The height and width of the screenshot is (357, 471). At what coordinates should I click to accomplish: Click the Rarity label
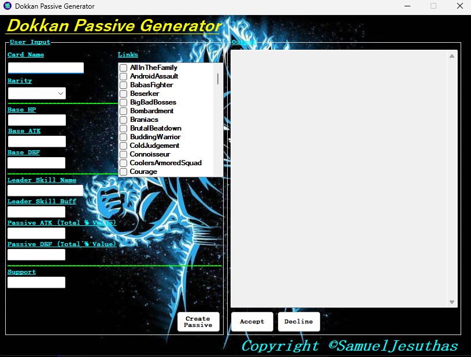20,80
